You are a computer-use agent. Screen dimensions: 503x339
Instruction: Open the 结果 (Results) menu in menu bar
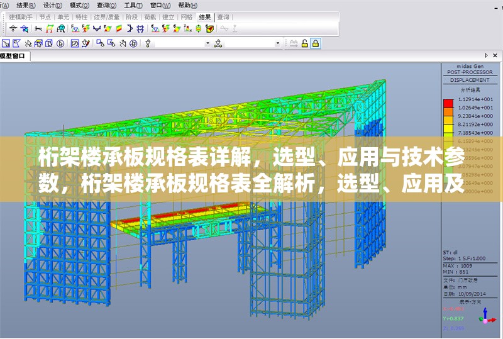point(23,4)
